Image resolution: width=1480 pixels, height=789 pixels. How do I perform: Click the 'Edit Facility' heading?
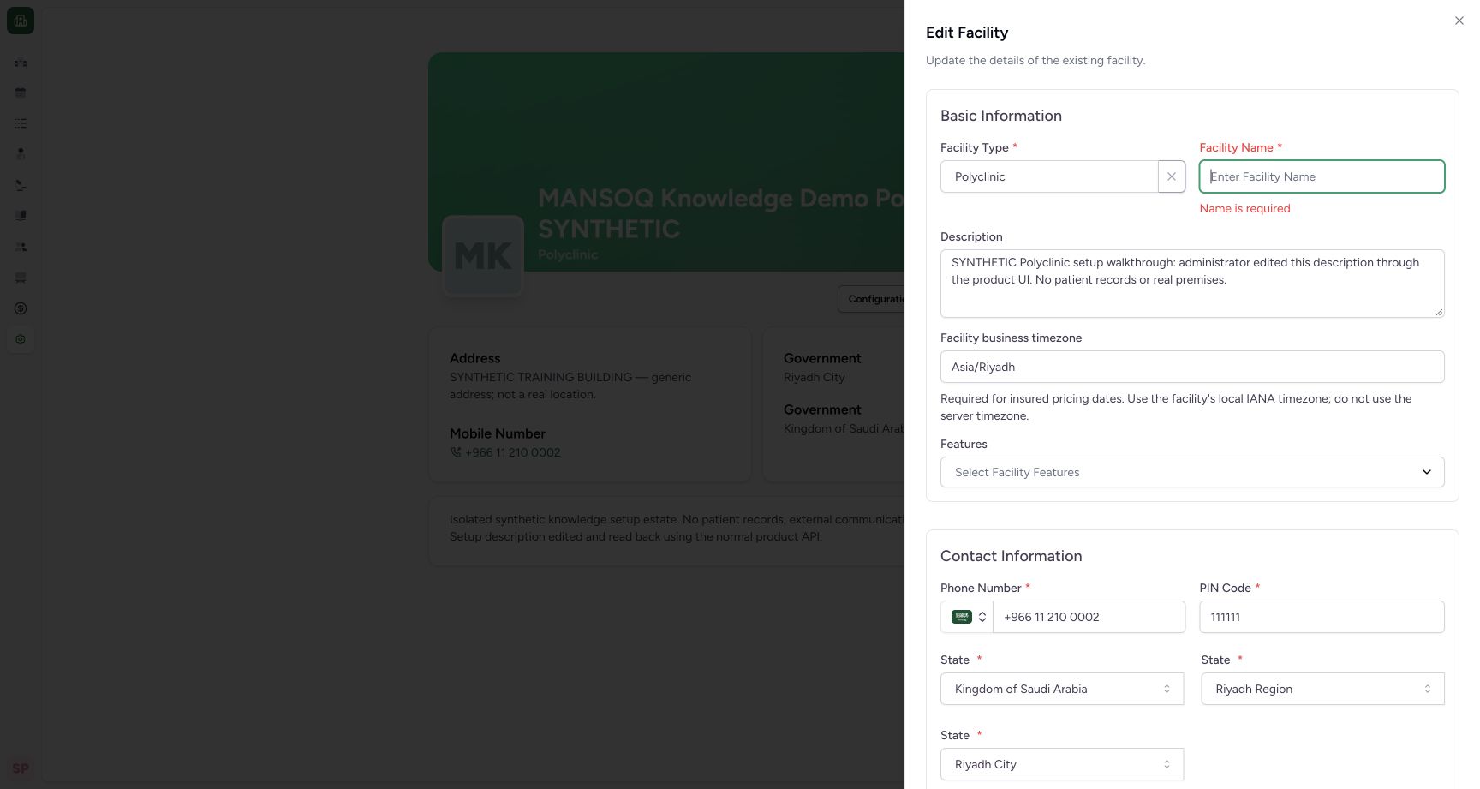pos(967,33)
